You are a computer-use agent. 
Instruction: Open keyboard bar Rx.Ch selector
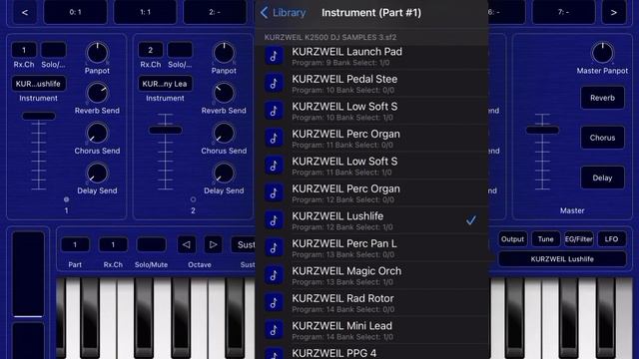[113, 244]
